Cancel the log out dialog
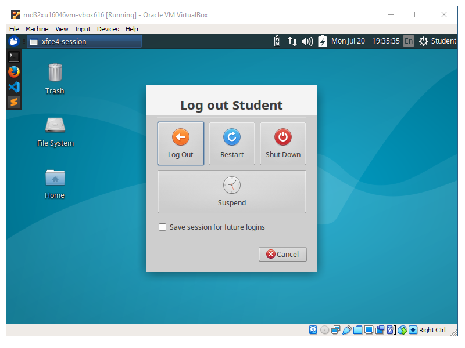The height and width of the screenshot is (348, 465). pyautogui.click(x=282, y=254)
